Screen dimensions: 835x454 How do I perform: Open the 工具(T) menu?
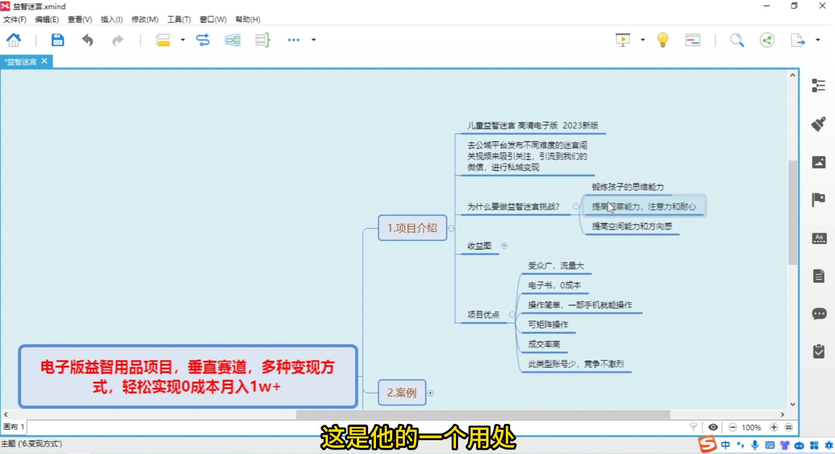coord(178,19)
